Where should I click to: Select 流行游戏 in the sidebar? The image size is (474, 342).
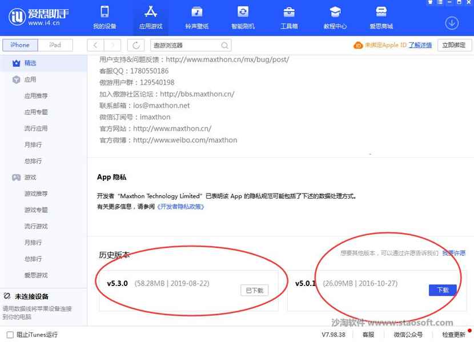[36, 226]
